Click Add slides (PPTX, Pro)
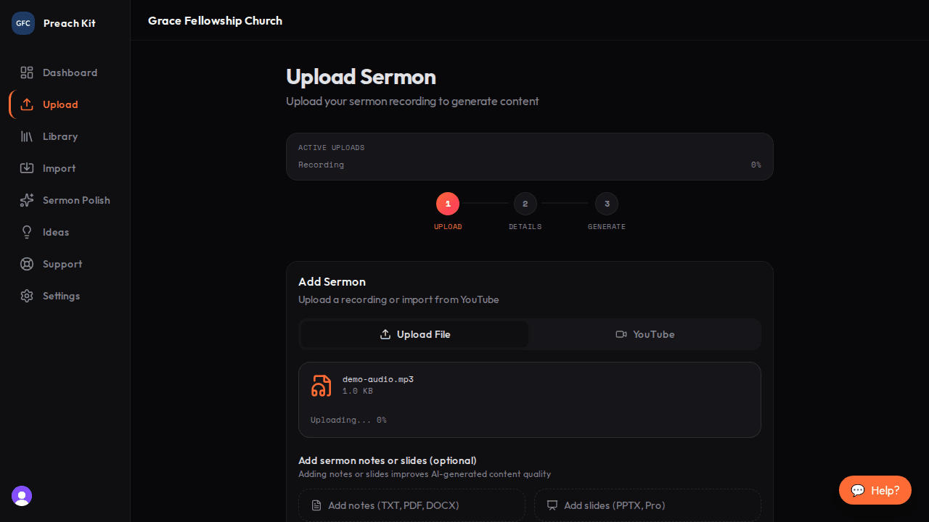The image size is (929, 522). 647,505
